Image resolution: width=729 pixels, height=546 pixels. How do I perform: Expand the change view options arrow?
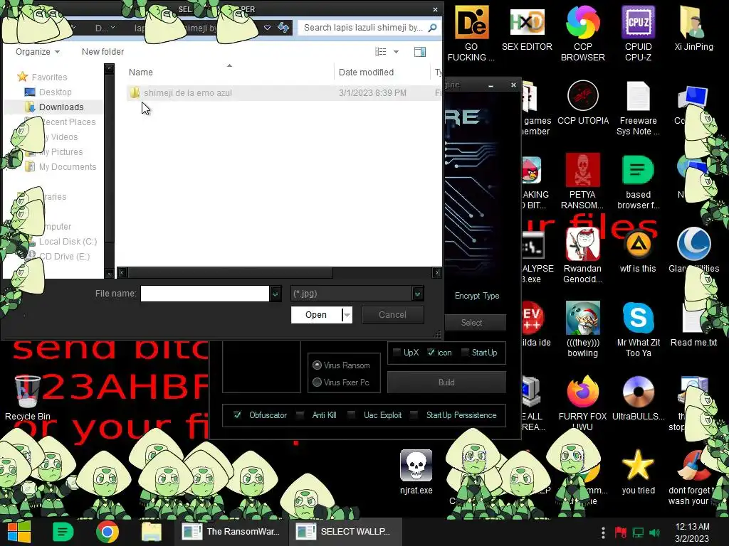396,51
